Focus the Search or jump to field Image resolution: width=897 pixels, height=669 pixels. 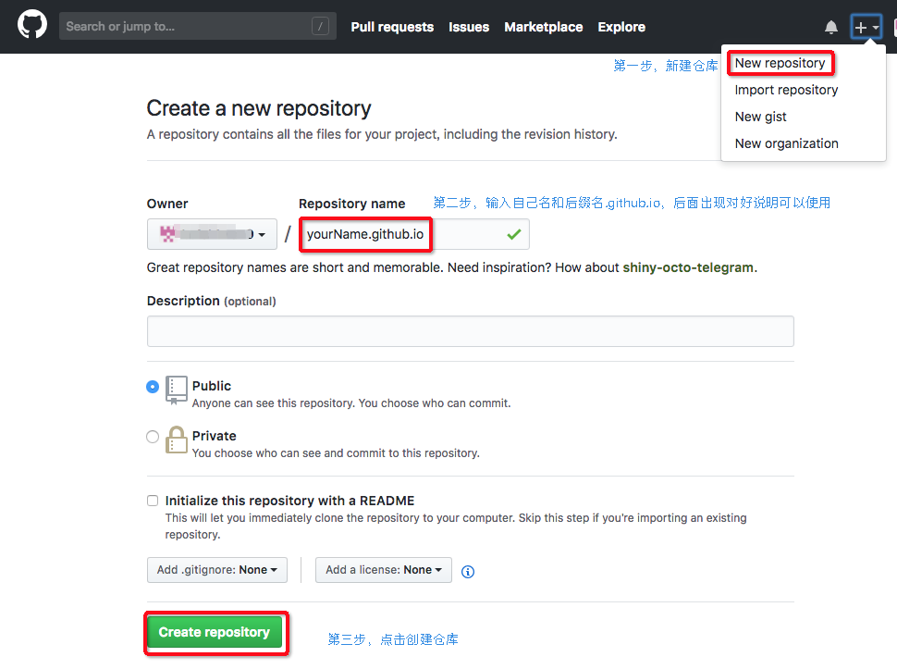point(197,26)
